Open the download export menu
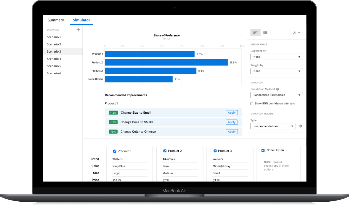349x205 pixels. (x=296, y=32)
